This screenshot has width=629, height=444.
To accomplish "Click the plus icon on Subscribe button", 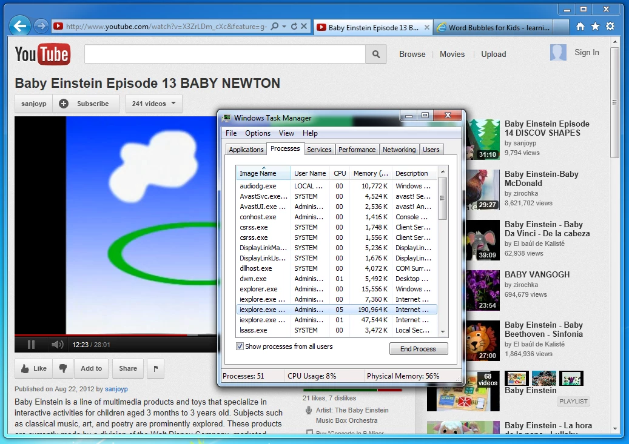I will [x=63, y=104].
